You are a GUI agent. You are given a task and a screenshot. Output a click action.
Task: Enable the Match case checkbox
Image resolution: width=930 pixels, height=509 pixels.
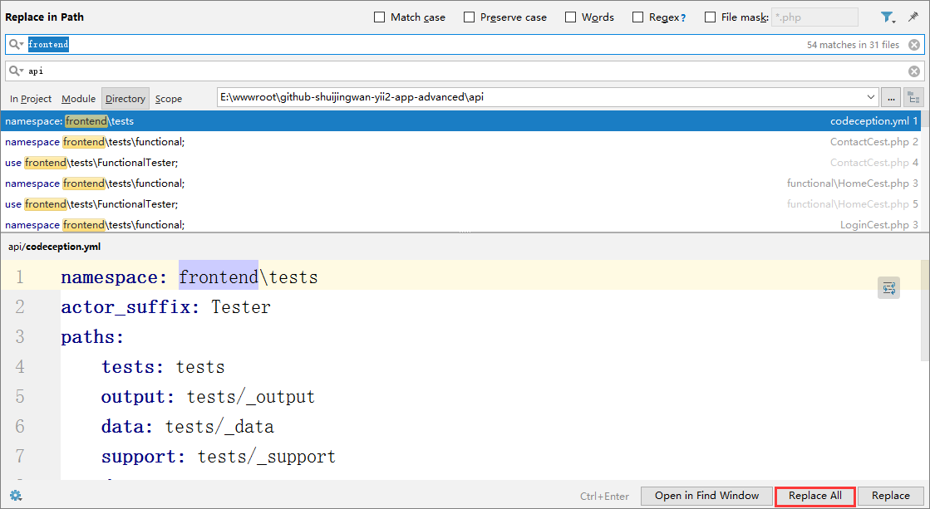pyautogui.click(x=380, y=17)
